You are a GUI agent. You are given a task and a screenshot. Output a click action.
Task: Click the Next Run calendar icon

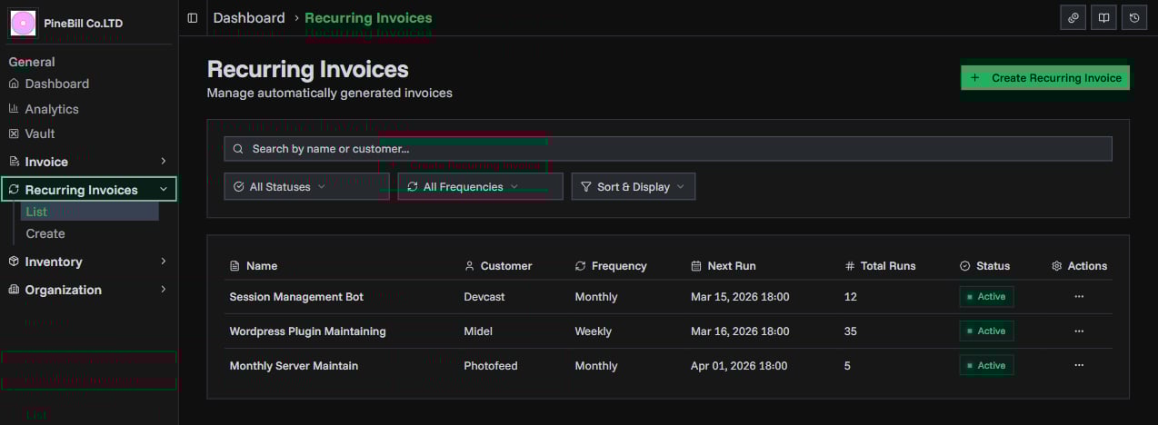[696, 266]
